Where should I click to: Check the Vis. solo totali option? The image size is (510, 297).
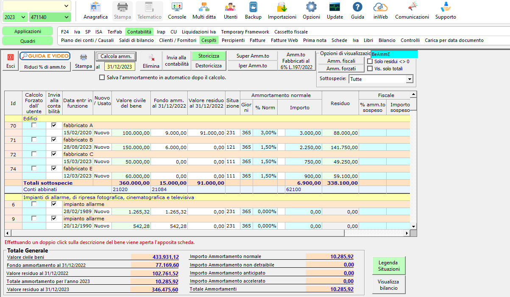370,69
